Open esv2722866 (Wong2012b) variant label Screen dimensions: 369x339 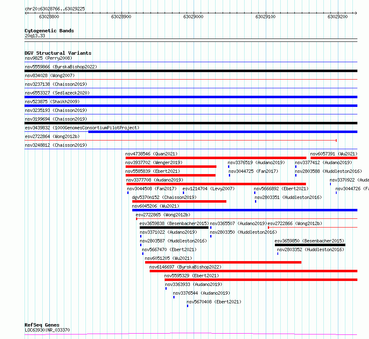click(x=295, y=223)
